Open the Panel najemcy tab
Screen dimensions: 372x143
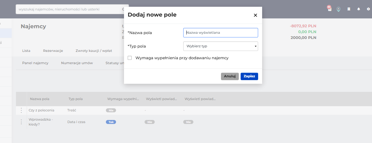35,63
